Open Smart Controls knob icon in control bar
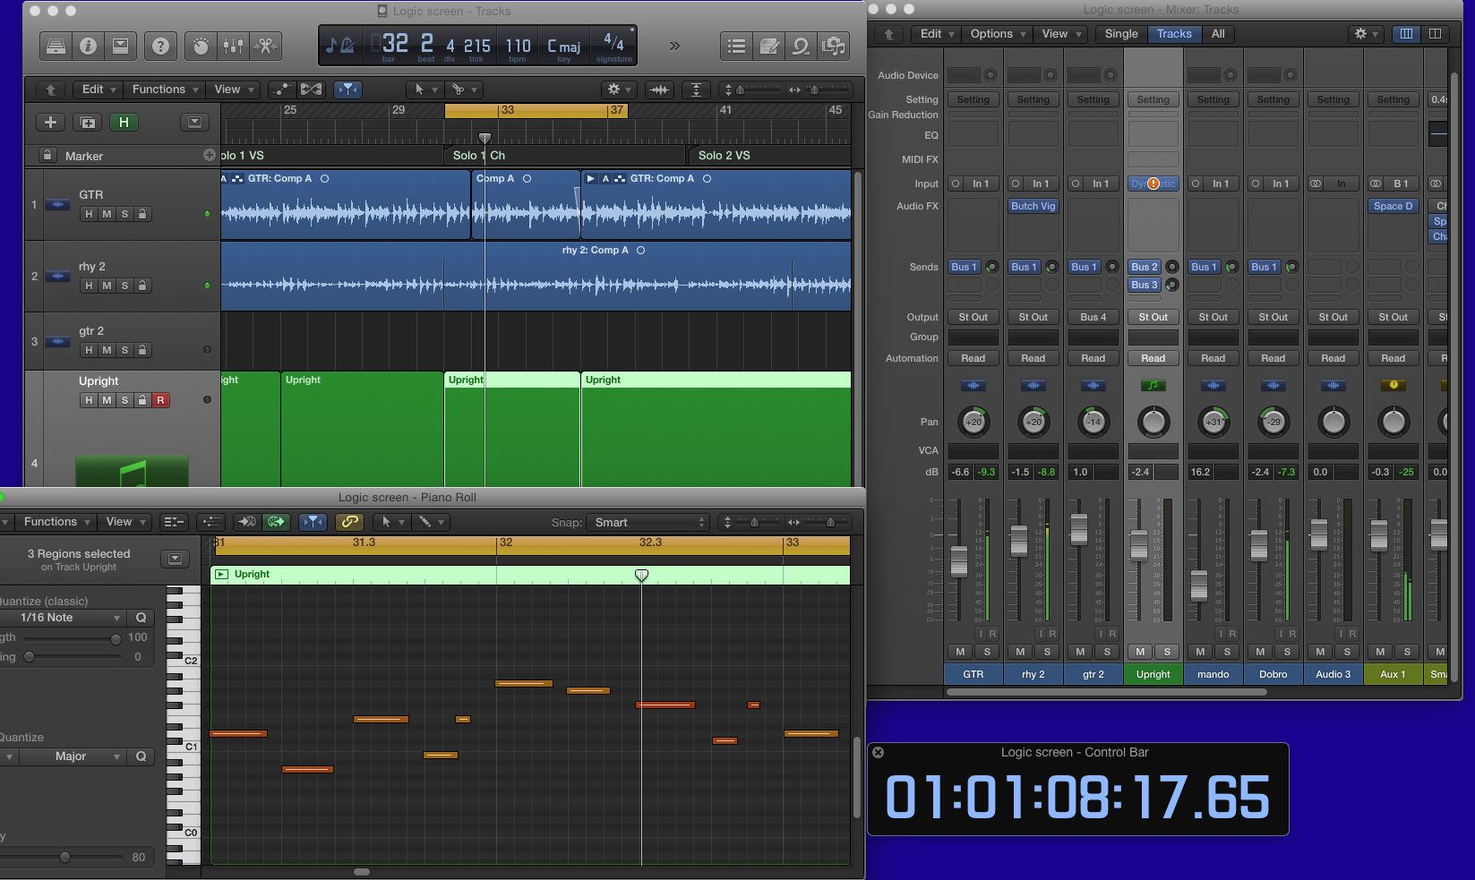1475x880 pixels. click(202, 46)
